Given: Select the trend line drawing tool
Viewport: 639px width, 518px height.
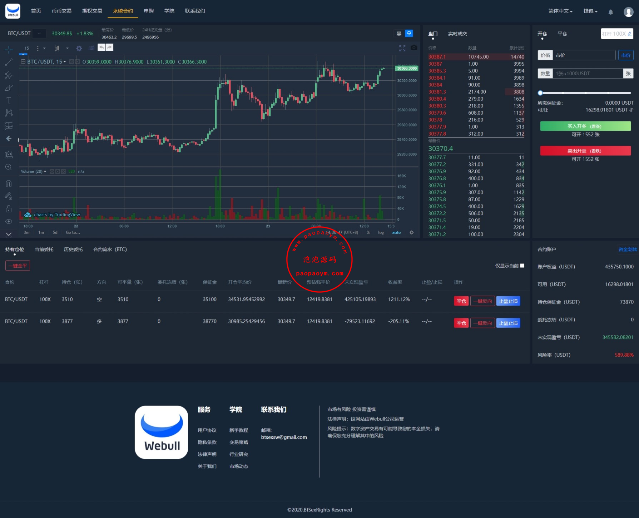Looking at the screenshot, I should [x=9, y=62].
